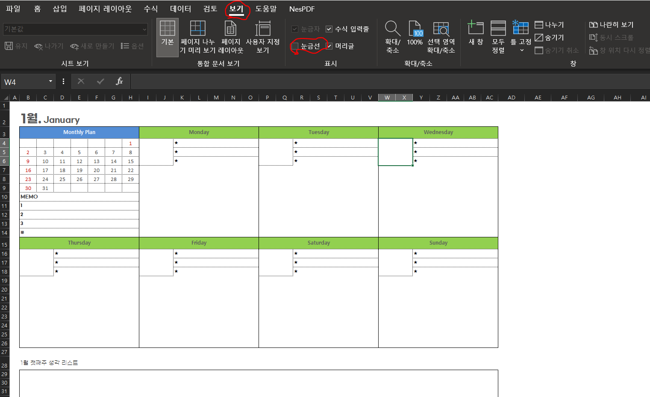Expand the Name Box dropdown arrow
Screen dimensions: 650x397
(x=50, y=81)
